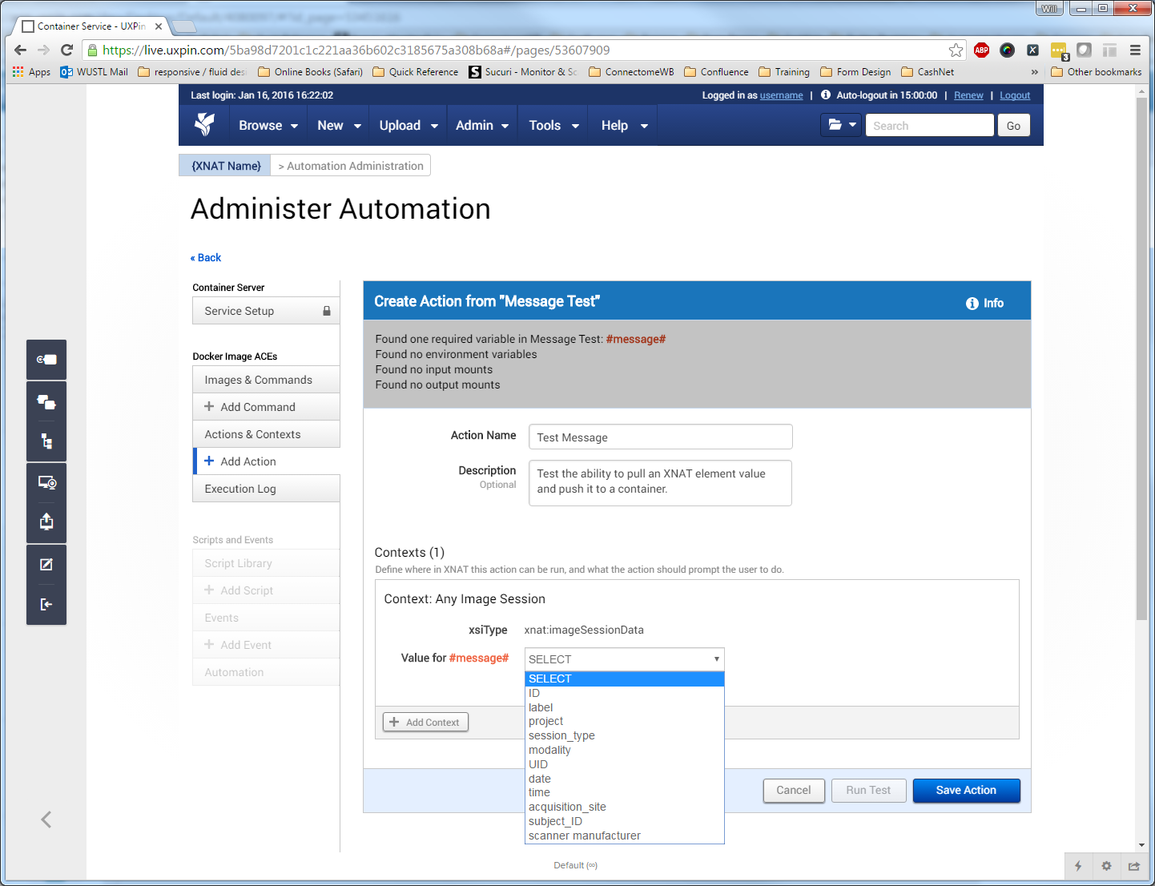Viewport: 1155px width, 886px height.
Task: Click the exit arrow icon in the UXPin sidebar
Action: (x=46, y=605)
